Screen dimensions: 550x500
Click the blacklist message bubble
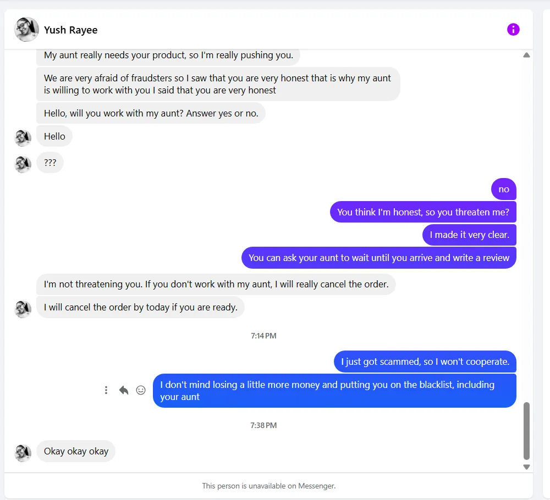[334, 391]
